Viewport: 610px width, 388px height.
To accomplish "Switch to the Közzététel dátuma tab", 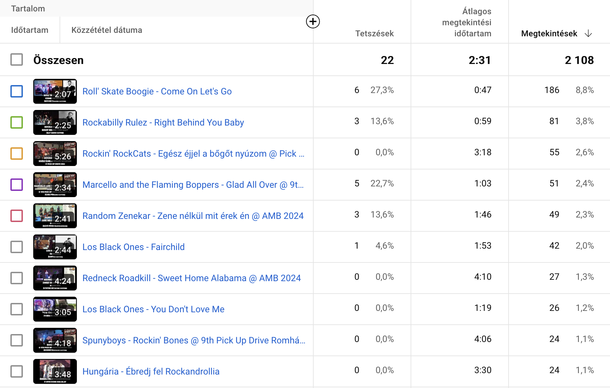I will (x=107, y=30).
